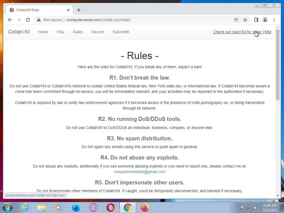Close the Chrome window
The image size is (284, 213).
coord(274,6)
